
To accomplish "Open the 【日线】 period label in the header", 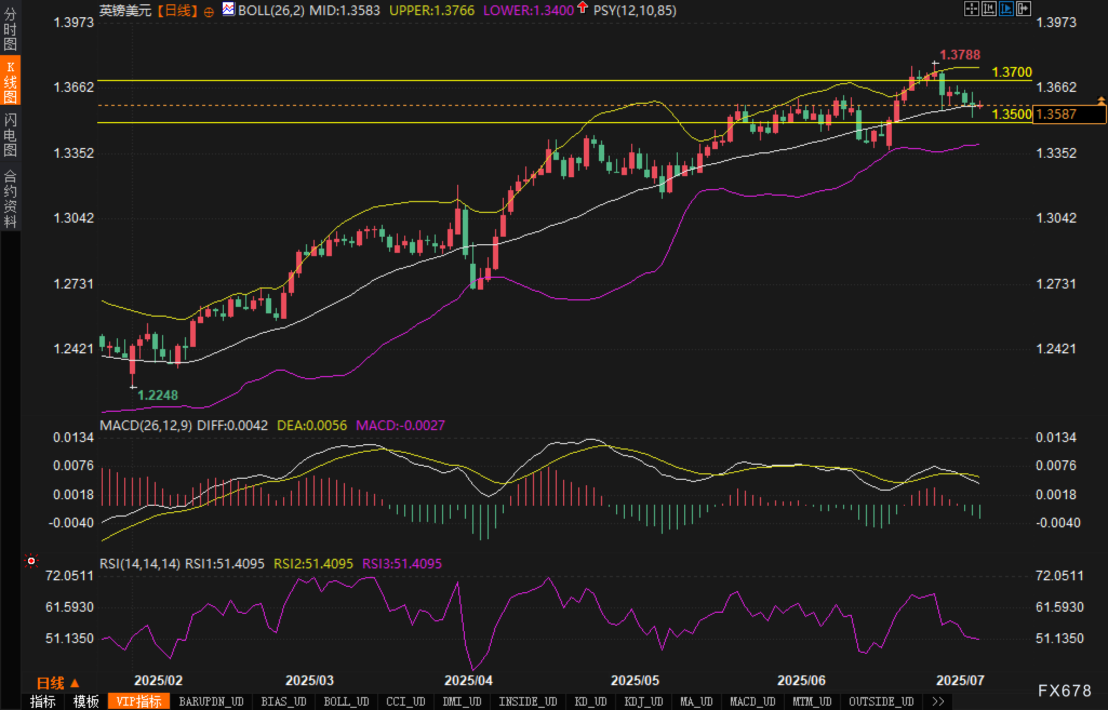I will [177, 11].
